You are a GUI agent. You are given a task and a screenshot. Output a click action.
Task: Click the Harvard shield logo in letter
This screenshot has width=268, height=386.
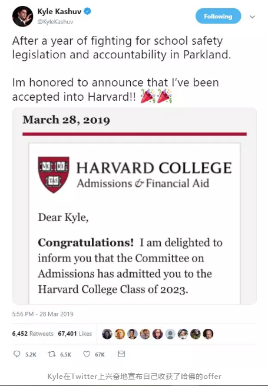(54, 174)
